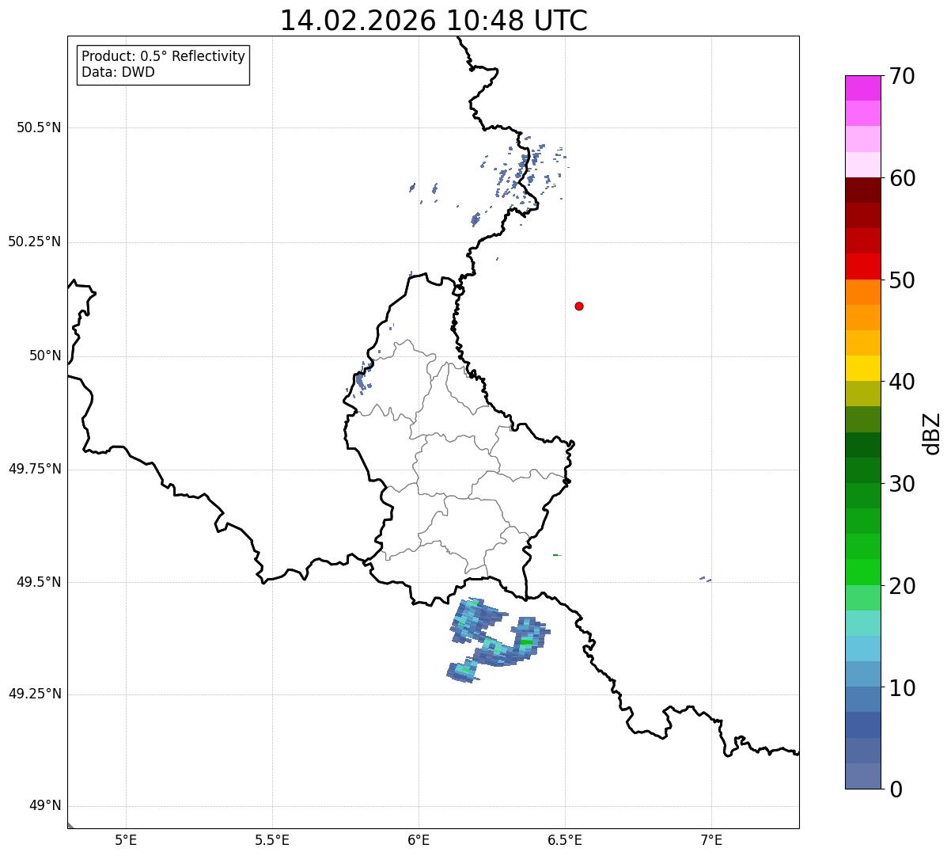Click the 60 colorbar tick label
951x856 pixels.
pyautogui.click(x=902, y=178)
